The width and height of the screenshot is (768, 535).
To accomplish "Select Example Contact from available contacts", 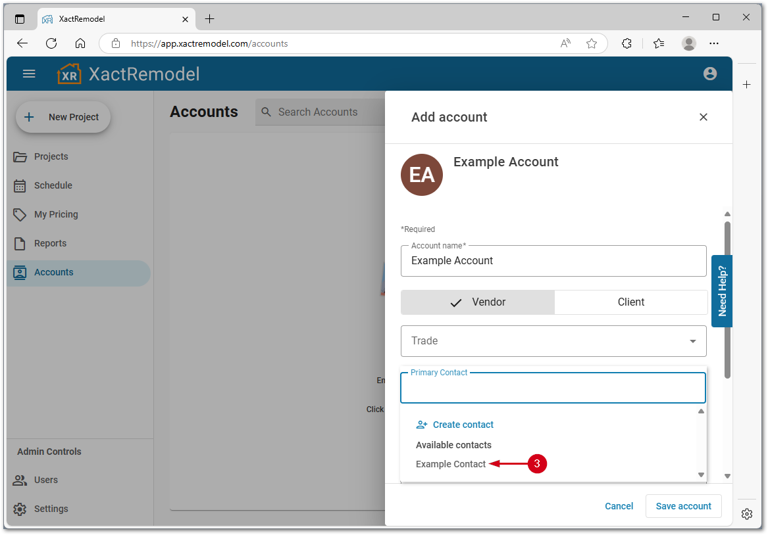I will coord(451,464).
